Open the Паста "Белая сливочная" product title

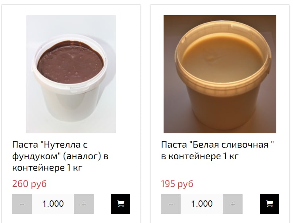pos(217,150)
